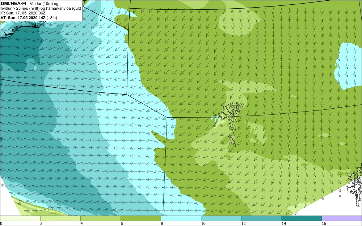This screenshot has width=362, height=226.
Task: Click the 14-16 m/s dark teal legend swatch
Action: pos(302,218)
